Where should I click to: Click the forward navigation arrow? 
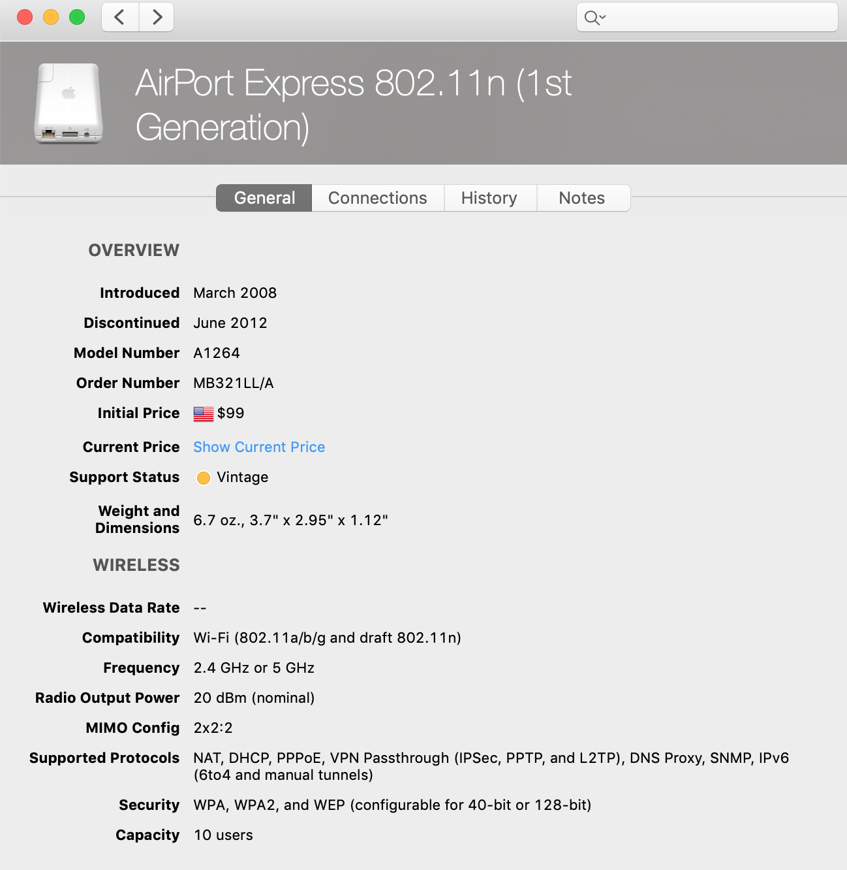(157, 17)
